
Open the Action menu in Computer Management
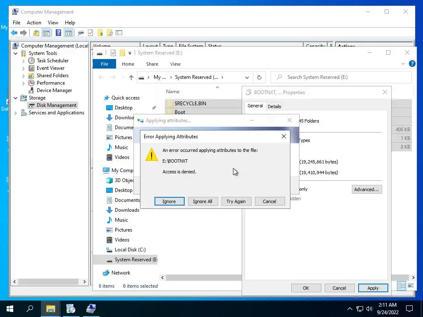pos(34,23)
